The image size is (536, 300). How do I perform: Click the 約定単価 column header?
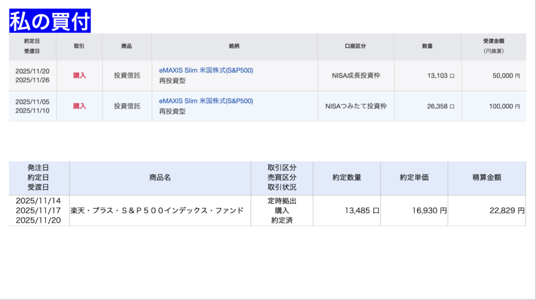point(414,178)
